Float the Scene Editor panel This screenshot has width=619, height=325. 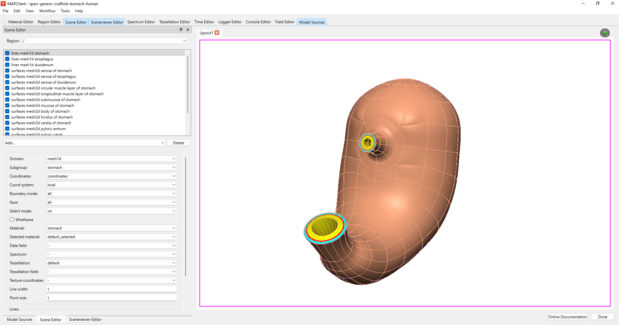click(x=181, y=30)
